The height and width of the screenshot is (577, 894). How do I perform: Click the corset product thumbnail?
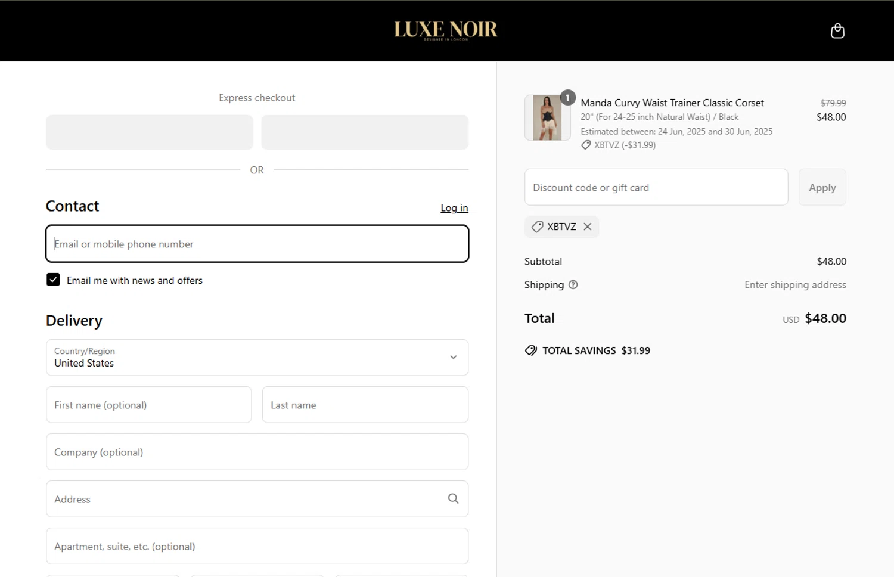click(x=547, y=118)
